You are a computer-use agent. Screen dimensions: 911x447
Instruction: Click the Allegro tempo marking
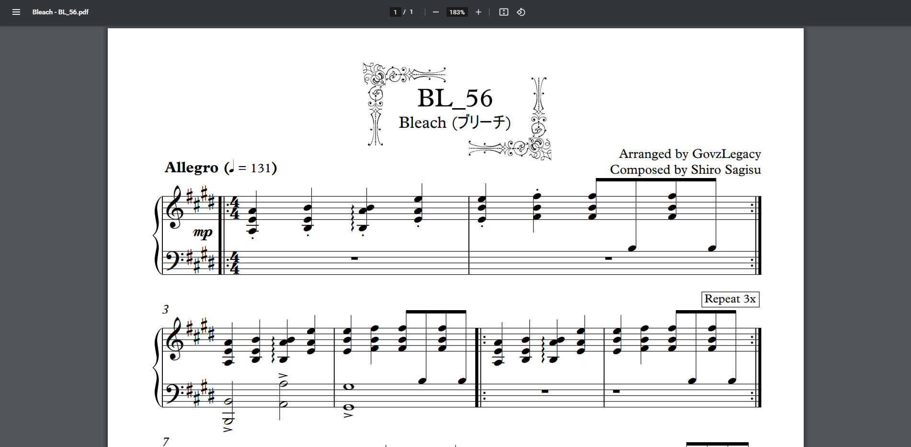(192, 168)
